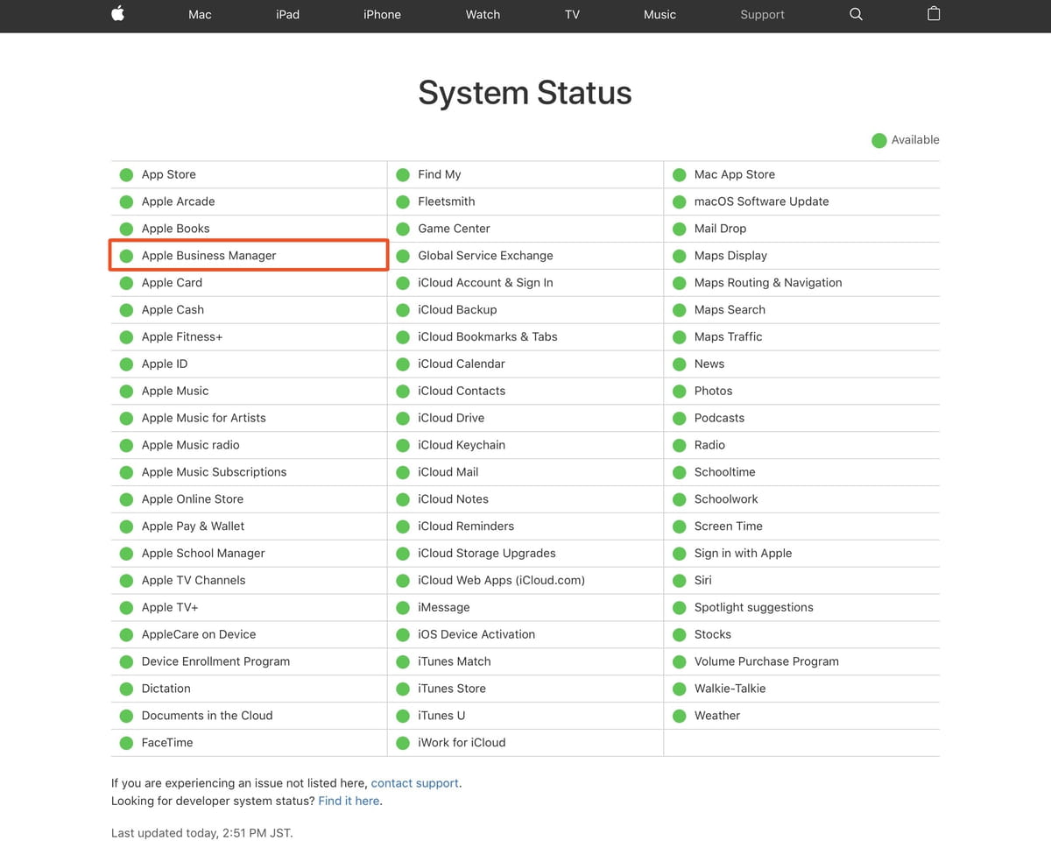Click the Available legend green dot

point(879,140)
